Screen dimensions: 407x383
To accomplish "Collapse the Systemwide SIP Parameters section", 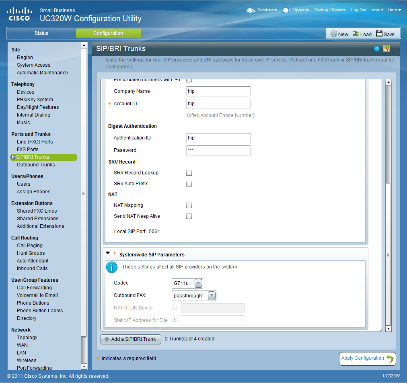I will (x=107, y=253).
